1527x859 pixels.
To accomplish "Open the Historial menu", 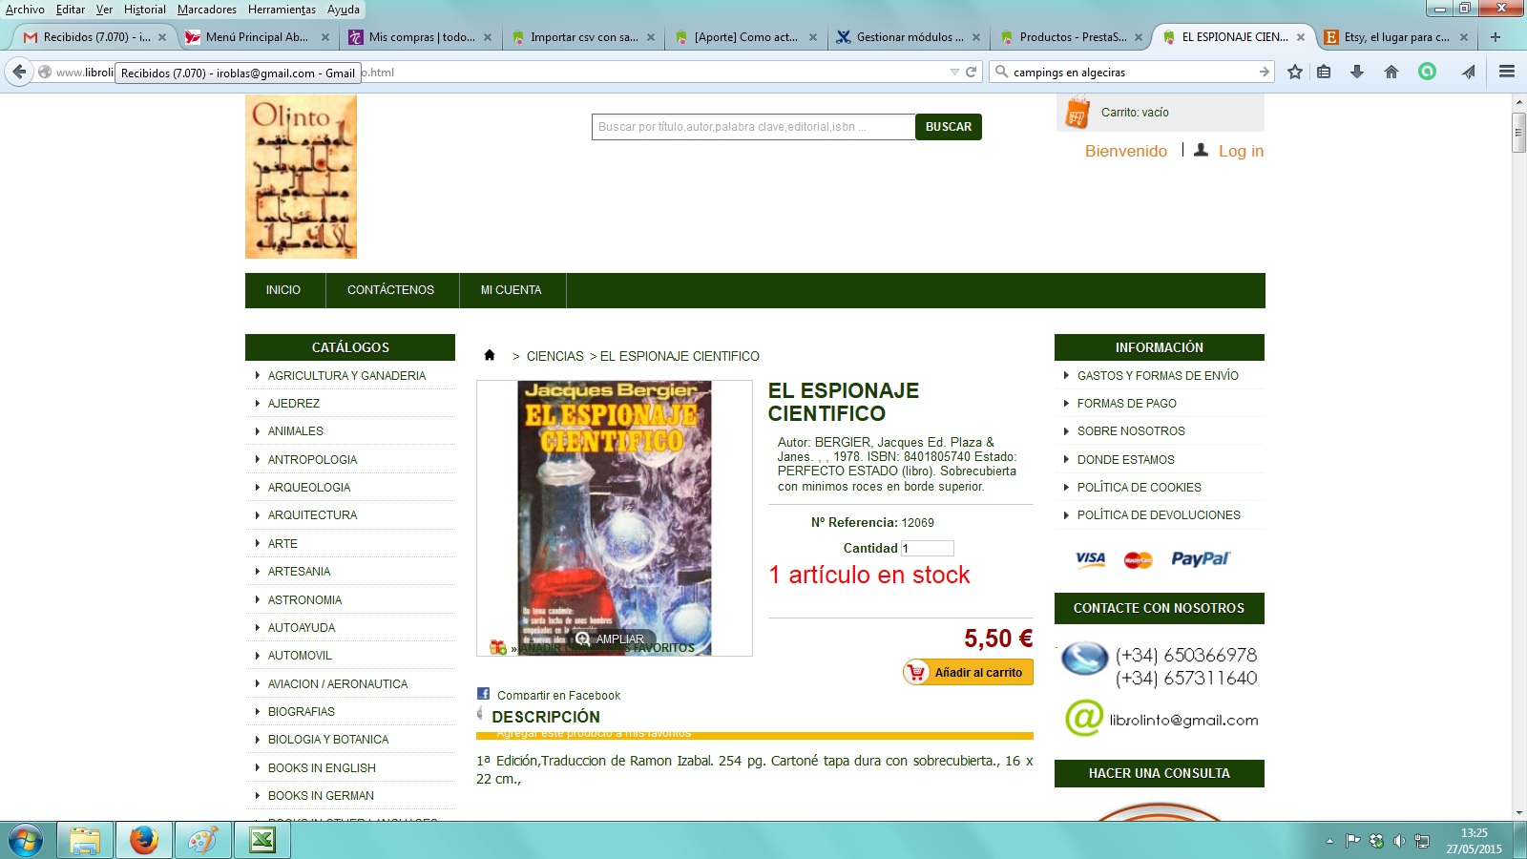I will click(144, 10).
